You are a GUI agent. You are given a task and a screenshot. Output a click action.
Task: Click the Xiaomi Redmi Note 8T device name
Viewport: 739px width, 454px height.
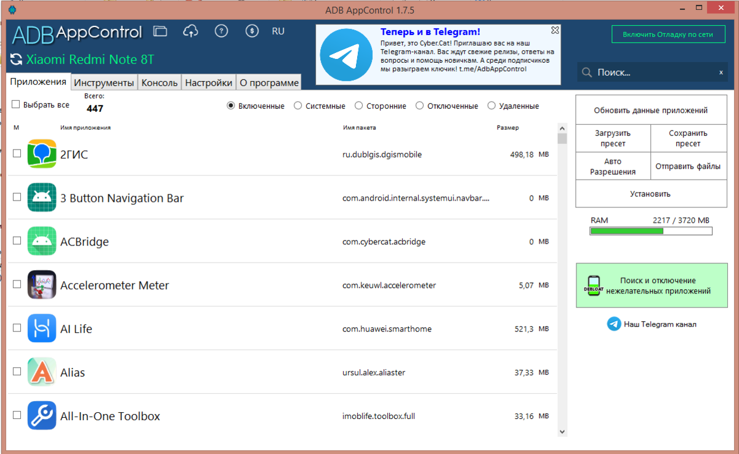click(x=90, y=60)
